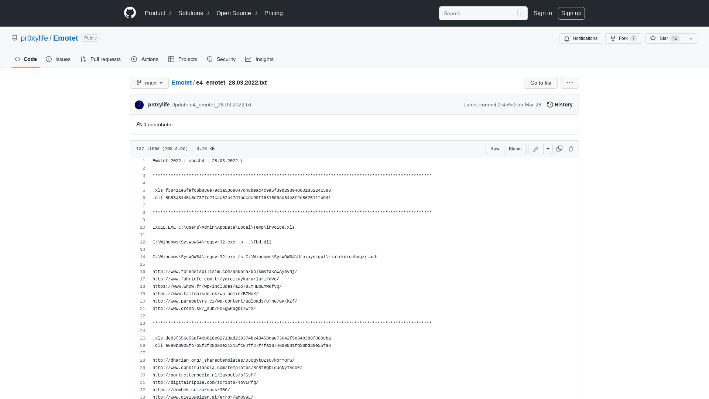
Task: View the Projects tab
Action: [x=183, y=59]
